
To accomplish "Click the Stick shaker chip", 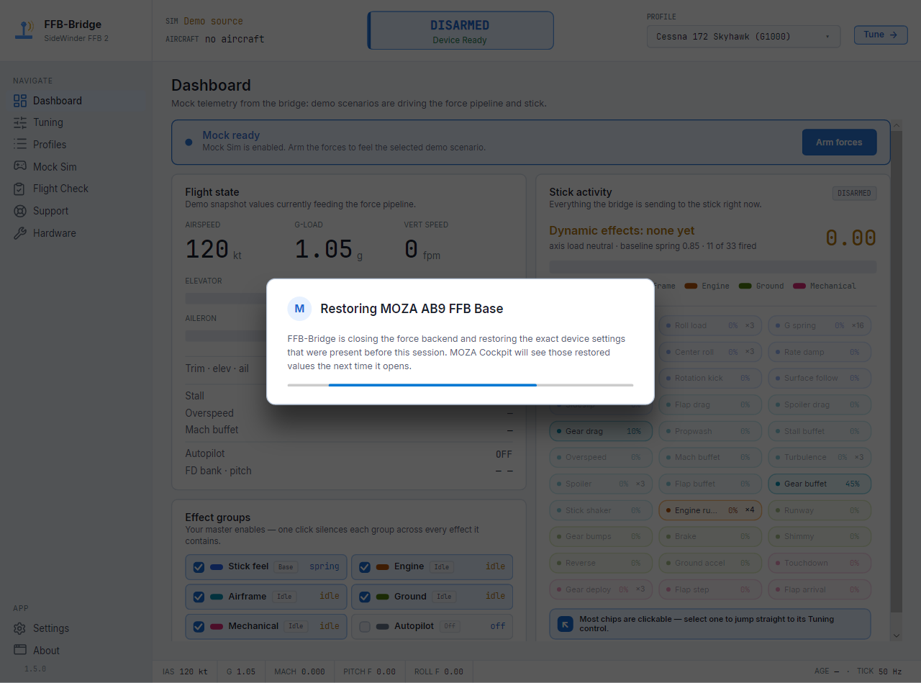I will pos(601,510).
